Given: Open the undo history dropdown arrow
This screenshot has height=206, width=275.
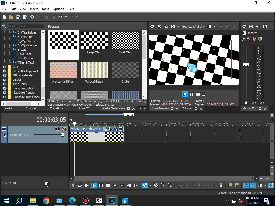Looking at the screenshot, I should click(x=66, y=17).
